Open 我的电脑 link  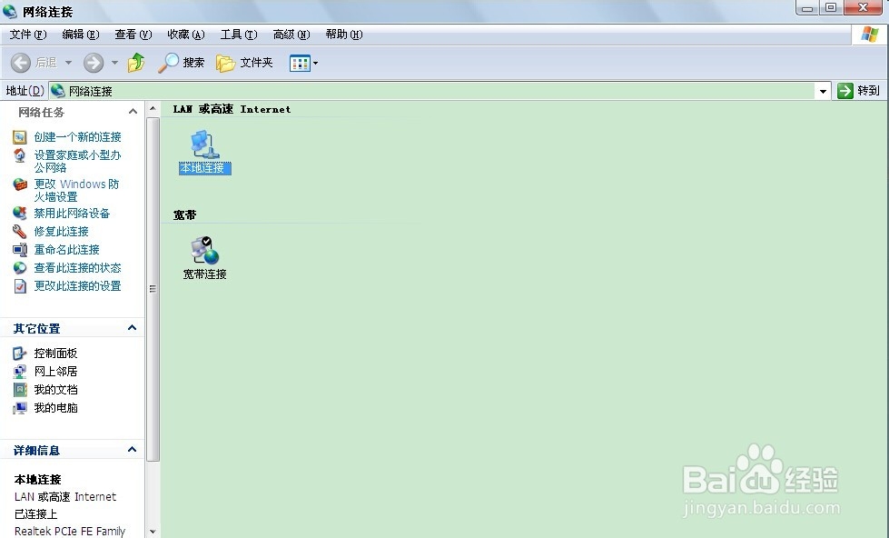coord(55,408)
